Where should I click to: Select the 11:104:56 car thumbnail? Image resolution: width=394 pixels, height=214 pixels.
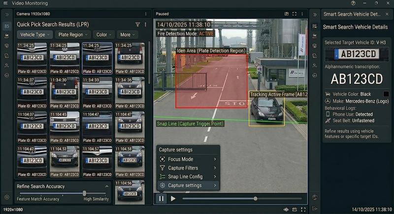(x=130, y=192)
